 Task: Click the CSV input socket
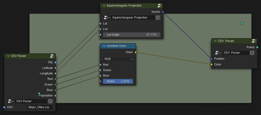click(4, 107)
